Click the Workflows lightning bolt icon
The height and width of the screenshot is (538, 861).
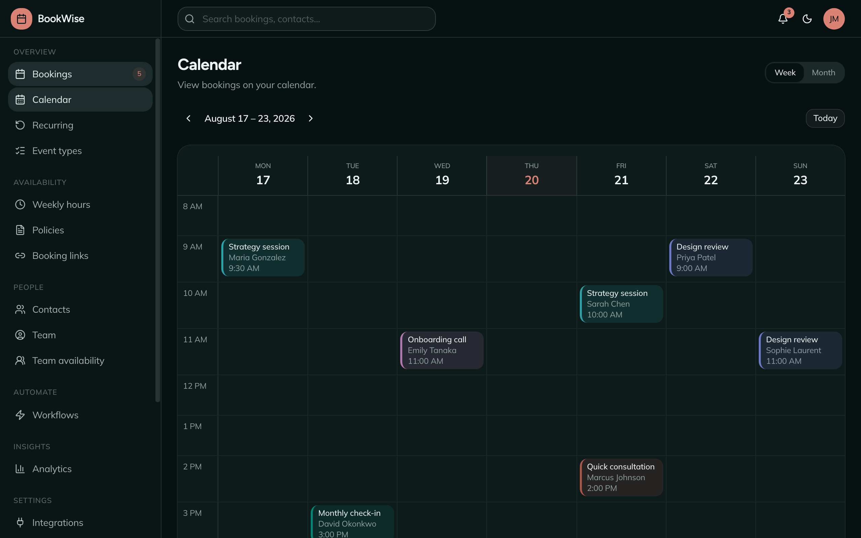coord(20,415)
